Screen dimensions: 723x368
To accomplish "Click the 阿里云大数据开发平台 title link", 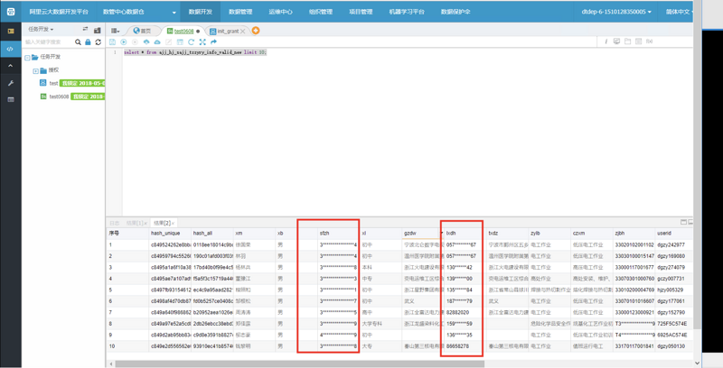I will pyautogui.click(x=59, y=12).
